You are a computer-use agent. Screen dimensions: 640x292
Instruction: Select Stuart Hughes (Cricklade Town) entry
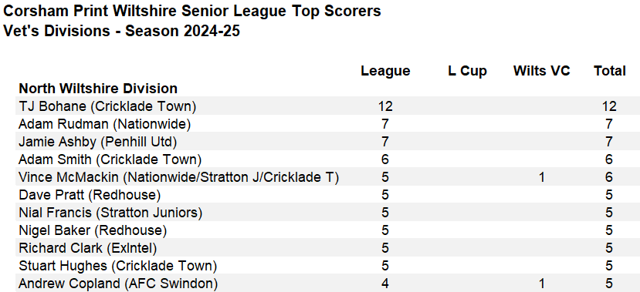click(x=117, y=266)
